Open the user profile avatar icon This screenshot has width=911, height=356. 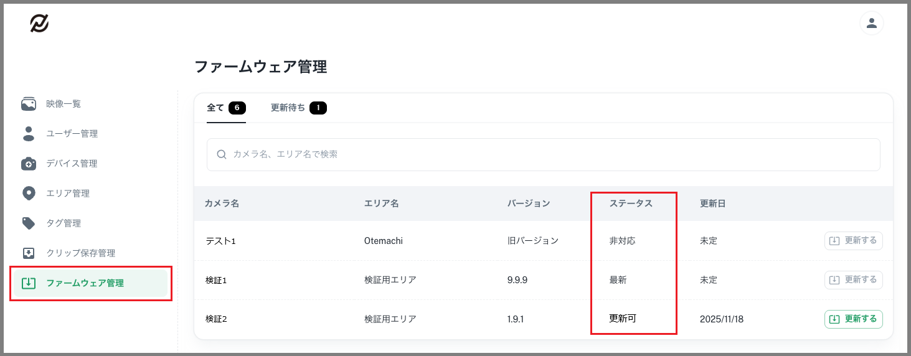pyautogui.click(x=871, y=24)
